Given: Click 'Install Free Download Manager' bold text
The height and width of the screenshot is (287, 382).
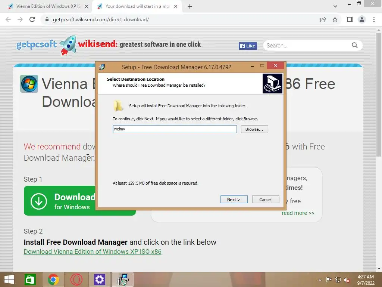Looking at the screenshot, I should [x=75, y=242].
